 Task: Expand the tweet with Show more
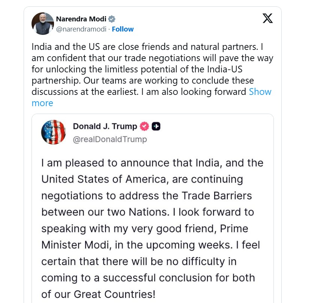pos(260,92)
